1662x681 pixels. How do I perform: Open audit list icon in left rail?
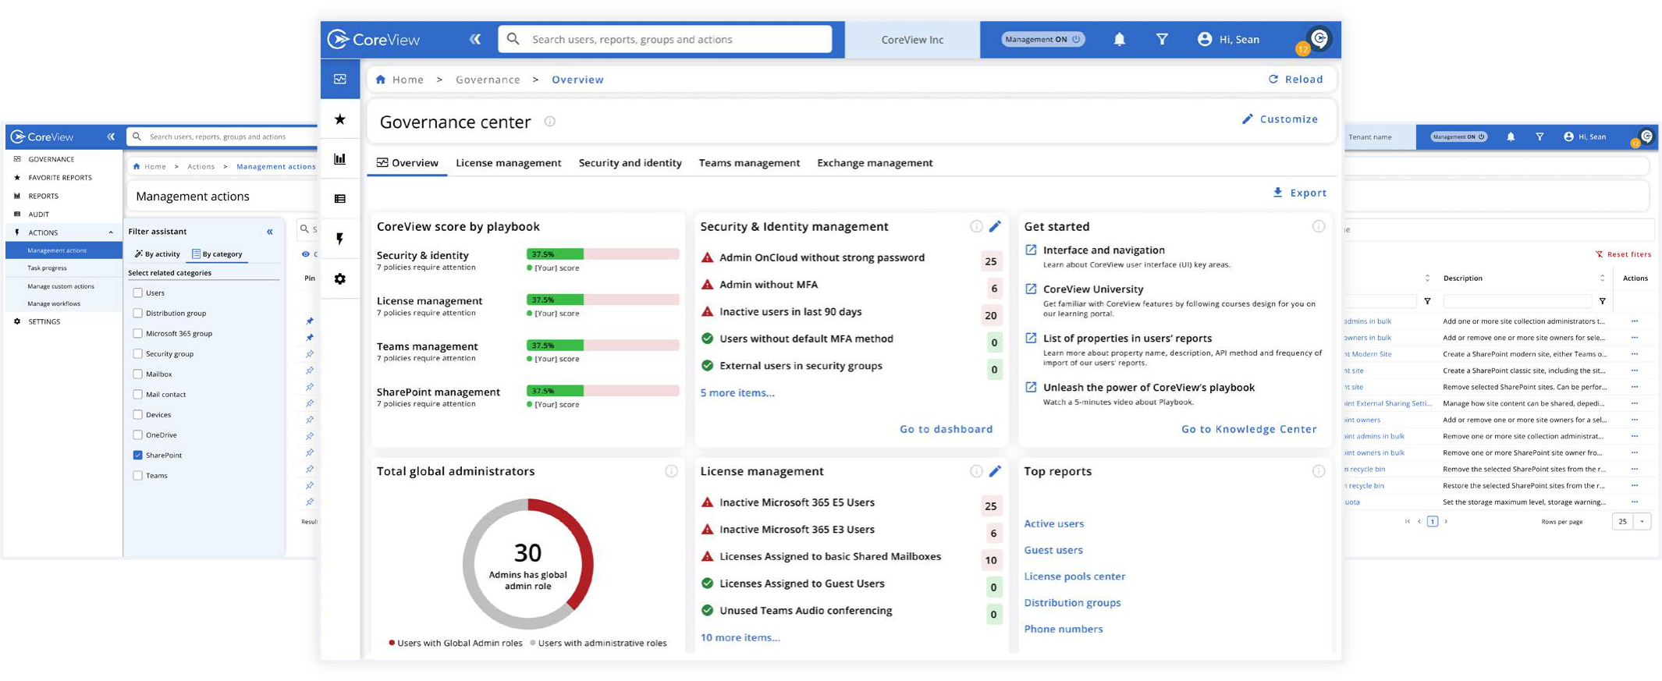pyautogui.click(x=340, y=199)
